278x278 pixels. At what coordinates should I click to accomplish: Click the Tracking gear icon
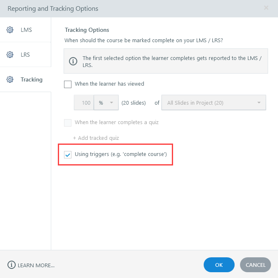pyautogui.click(x=10, y=79)
